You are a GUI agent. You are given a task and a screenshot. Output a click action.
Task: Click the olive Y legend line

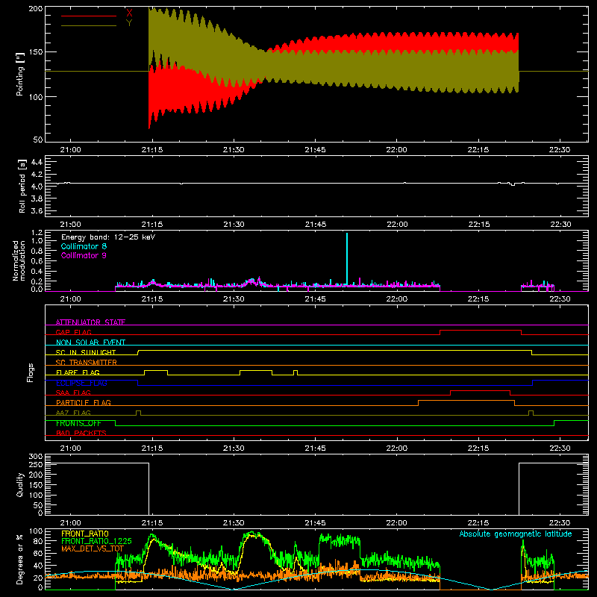point(89,25)
